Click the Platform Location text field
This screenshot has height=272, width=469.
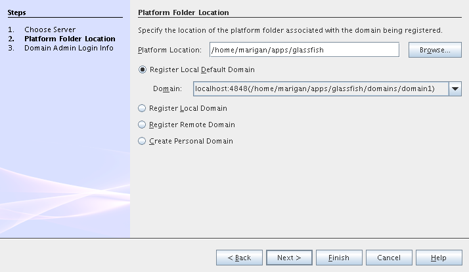304,50
